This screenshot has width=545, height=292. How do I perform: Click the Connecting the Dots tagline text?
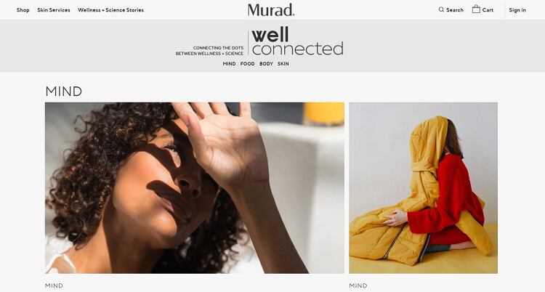click(x=209, y=51)
